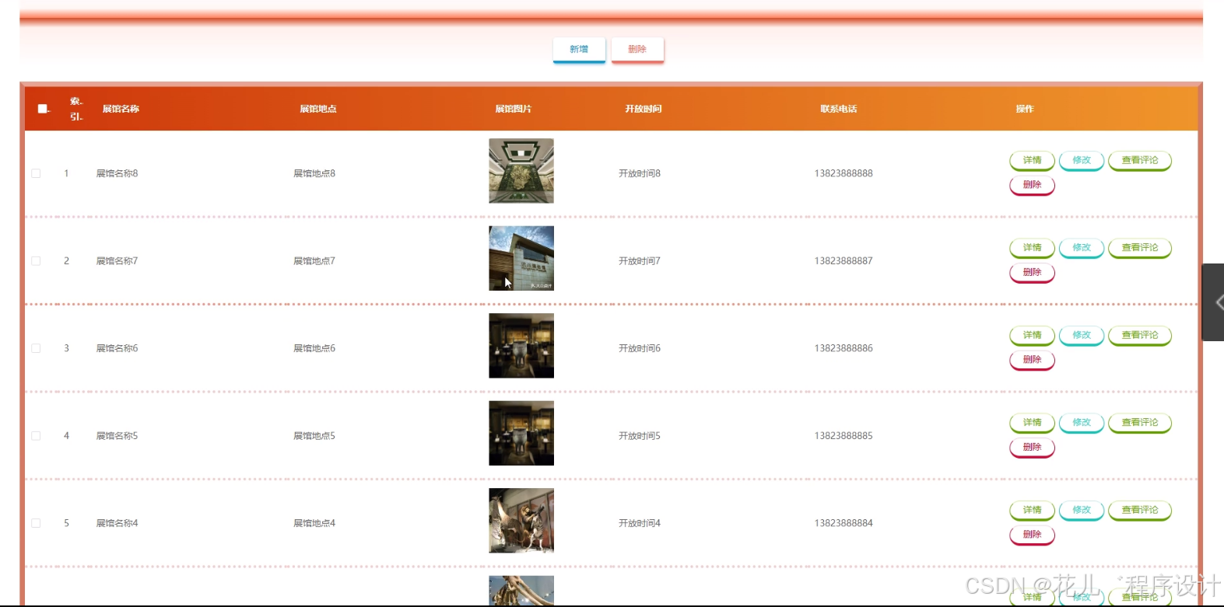The width and height of the screenshot is (1224, 607).
Task: Select the cell text 展馆地点8
Action: coord(314,173)
